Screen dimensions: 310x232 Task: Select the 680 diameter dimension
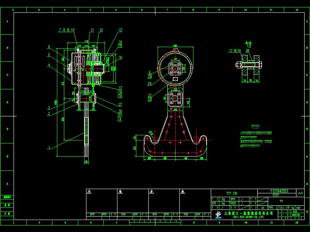pyautogui.click(x=176, y=46)
